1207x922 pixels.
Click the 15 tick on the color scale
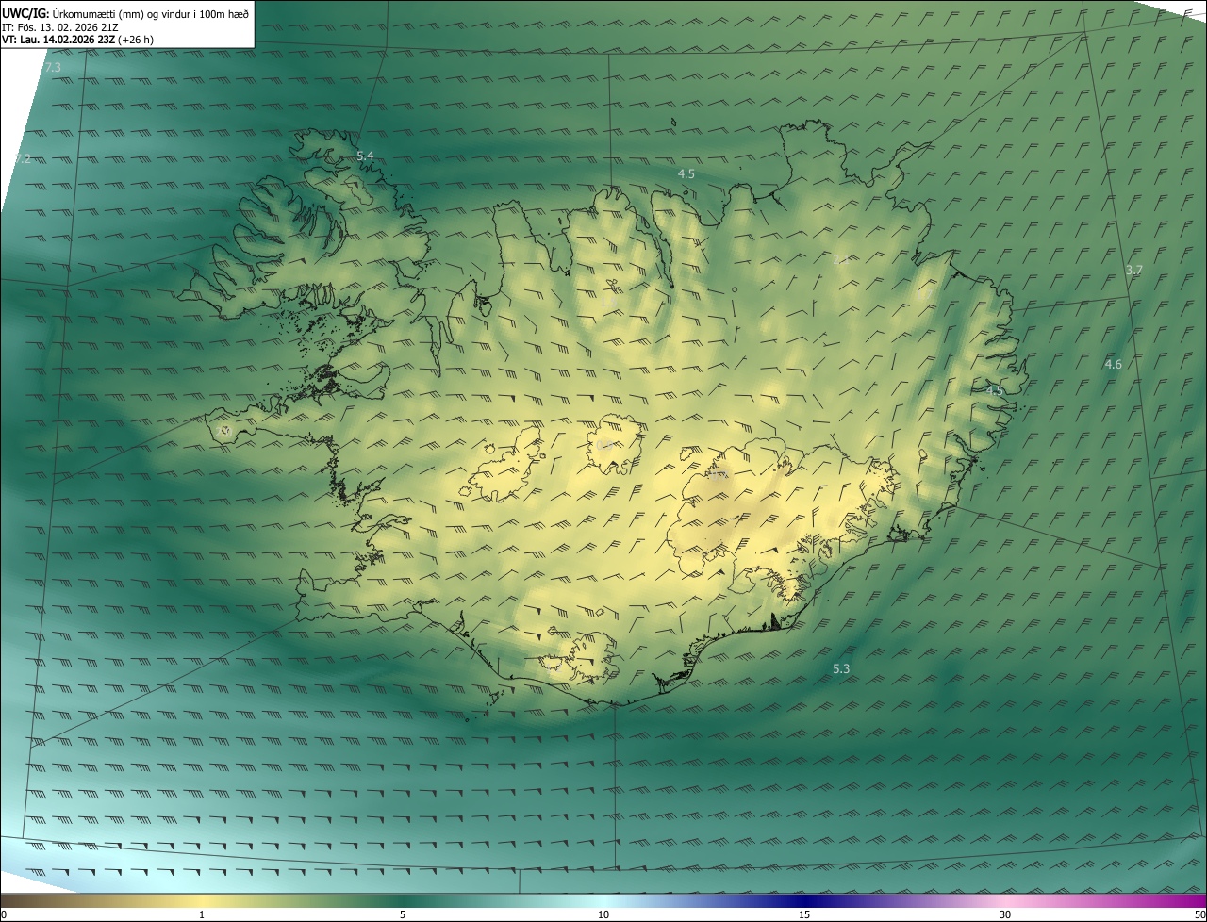pos(804,914)
